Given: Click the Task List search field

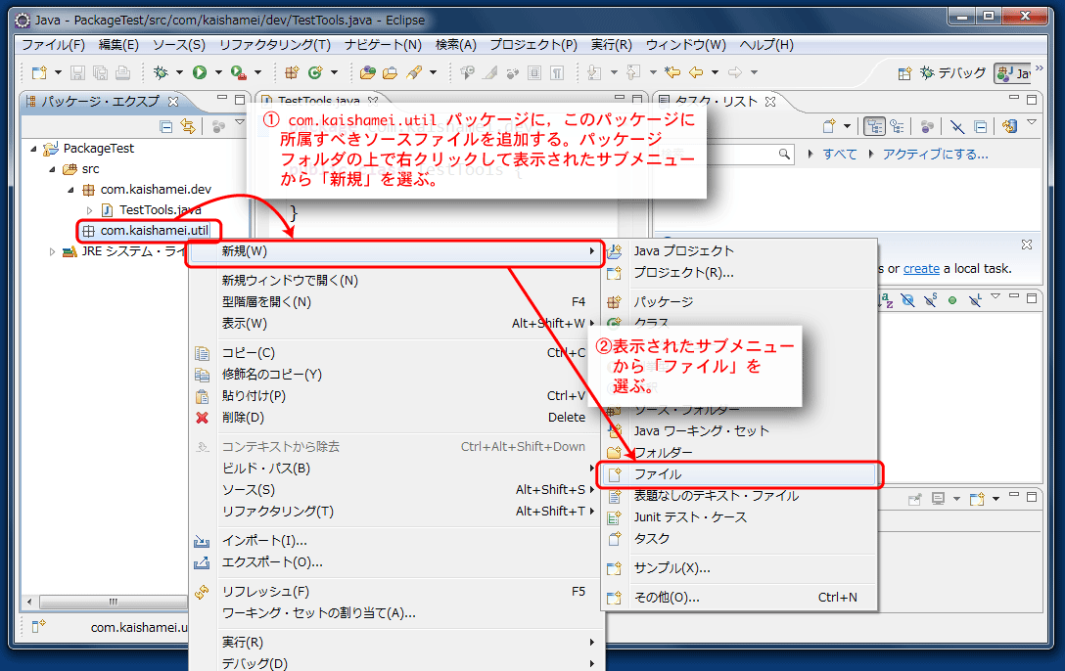Looking at the screenshot, I should click(x=724, y=154).
